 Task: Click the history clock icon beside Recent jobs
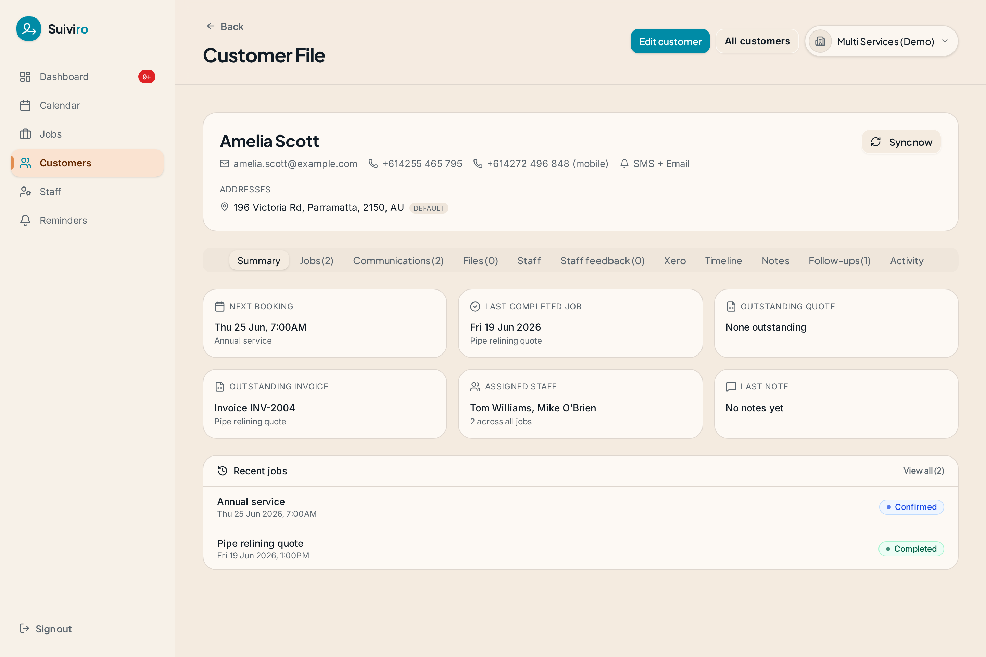tap(223, 471)
